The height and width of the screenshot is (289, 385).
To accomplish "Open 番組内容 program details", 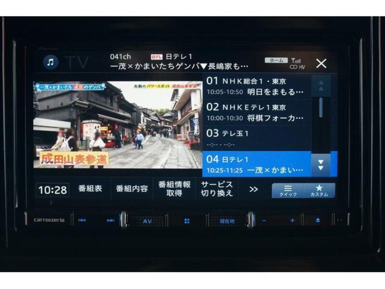I will (131, 189).
